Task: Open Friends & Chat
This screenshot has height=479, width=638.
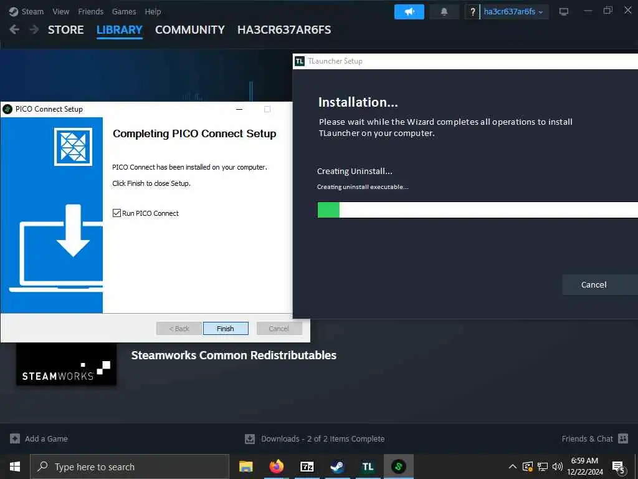Action: coord(587,438)
